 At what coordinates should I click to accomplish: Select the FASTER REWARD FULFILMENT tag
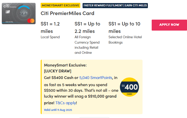(x=115, y=5)
